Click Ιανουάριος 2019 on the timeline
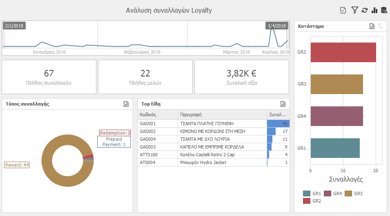 tap(49, 52)
